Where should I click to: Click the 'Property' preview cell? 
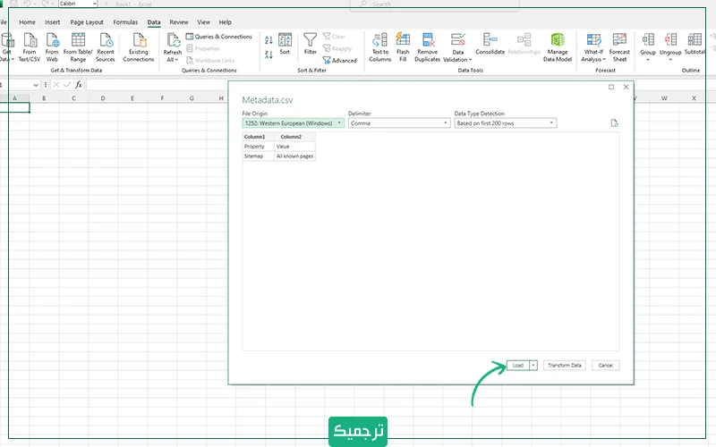point(259,147)
